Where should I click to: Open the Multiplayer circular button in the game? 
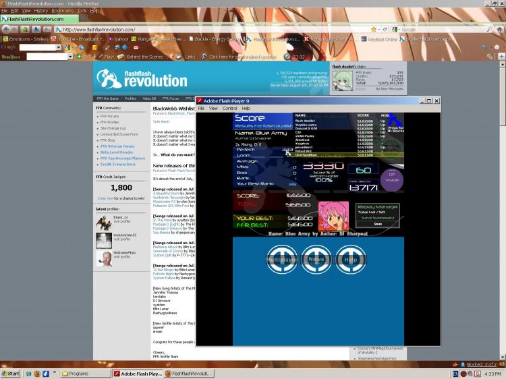pos(282,260)
